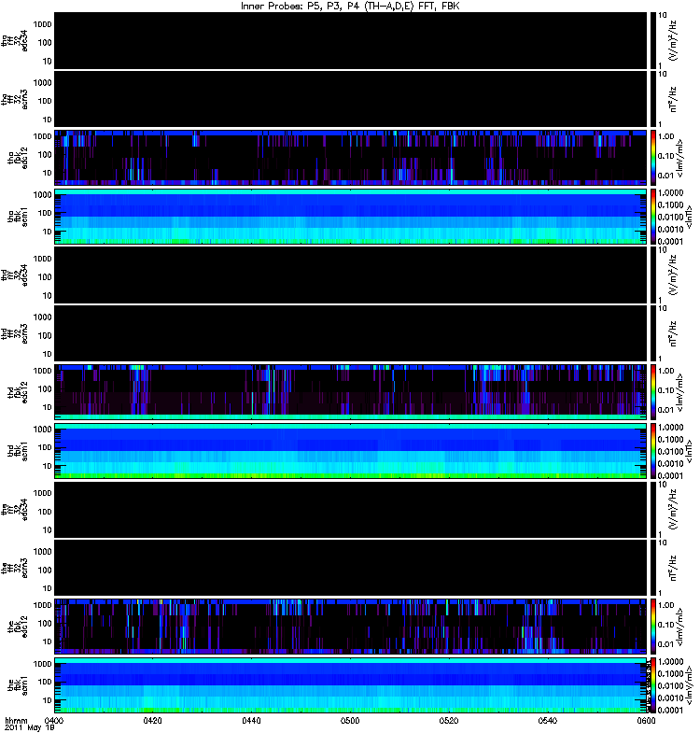This screenshot has width=700, height=747.
Task: Click the <|mV/m|> unit label of tha edc12
Action: 679,159
